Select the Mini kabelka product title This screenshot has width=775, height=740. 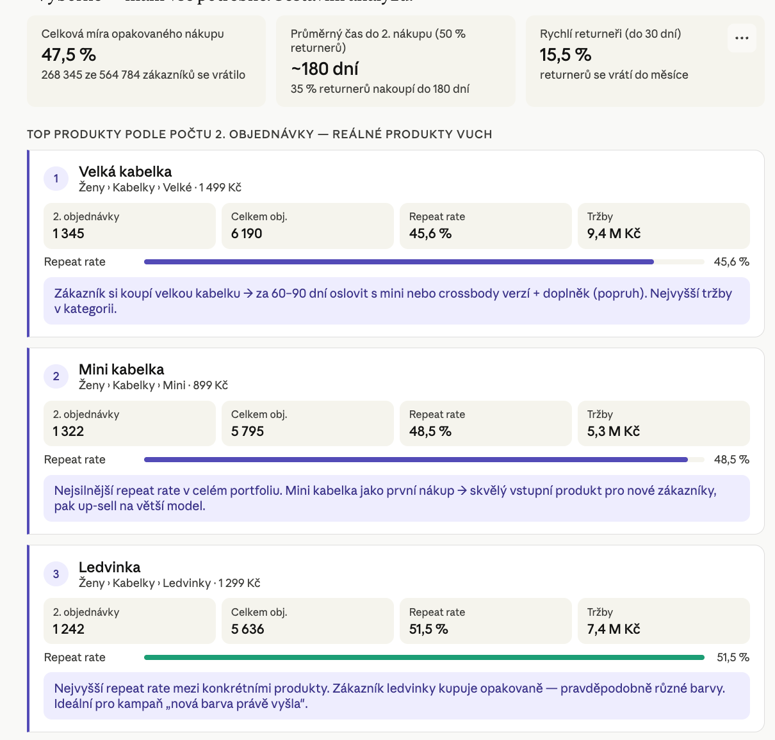point(122,369)
